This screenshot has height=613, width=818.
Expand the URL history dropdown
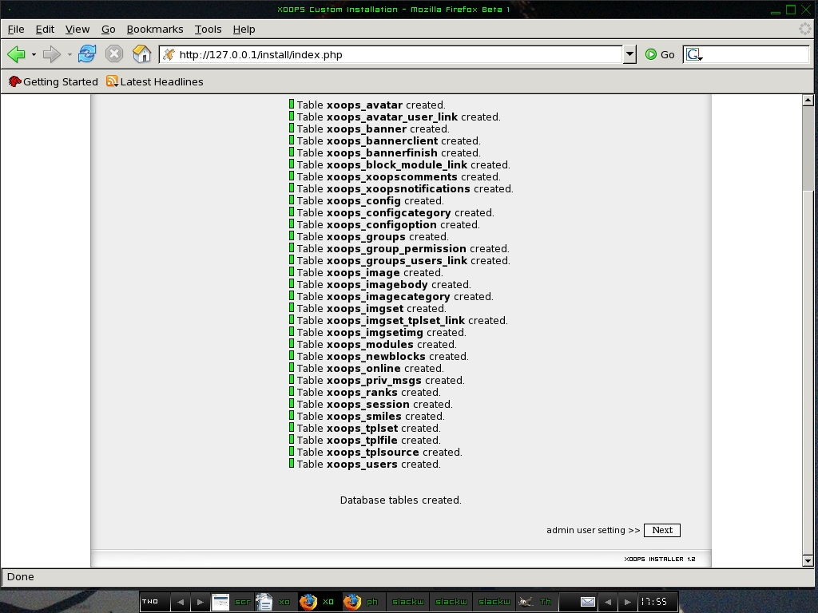[x=629, y=54]
